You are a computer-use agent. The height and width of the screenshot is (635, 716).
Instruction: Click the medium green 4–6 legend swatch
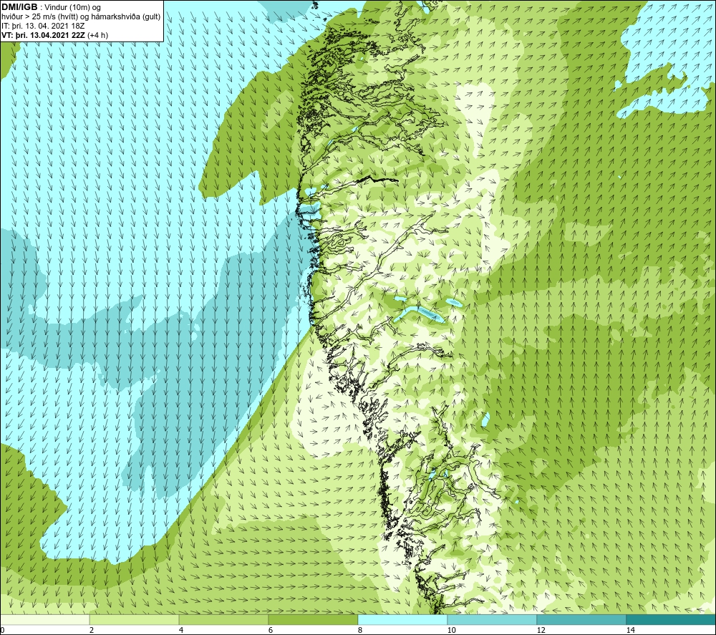tap(223, 620)
